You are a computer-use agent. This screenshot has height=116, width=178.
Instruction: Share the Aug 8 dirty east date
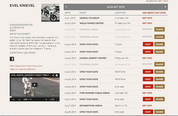click(x=159, y=112)
